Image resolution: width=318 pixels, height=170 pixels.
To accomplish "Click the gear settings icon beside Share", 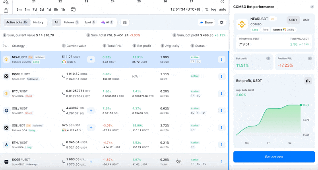I will pyautogui.click(x=222, y=23).
